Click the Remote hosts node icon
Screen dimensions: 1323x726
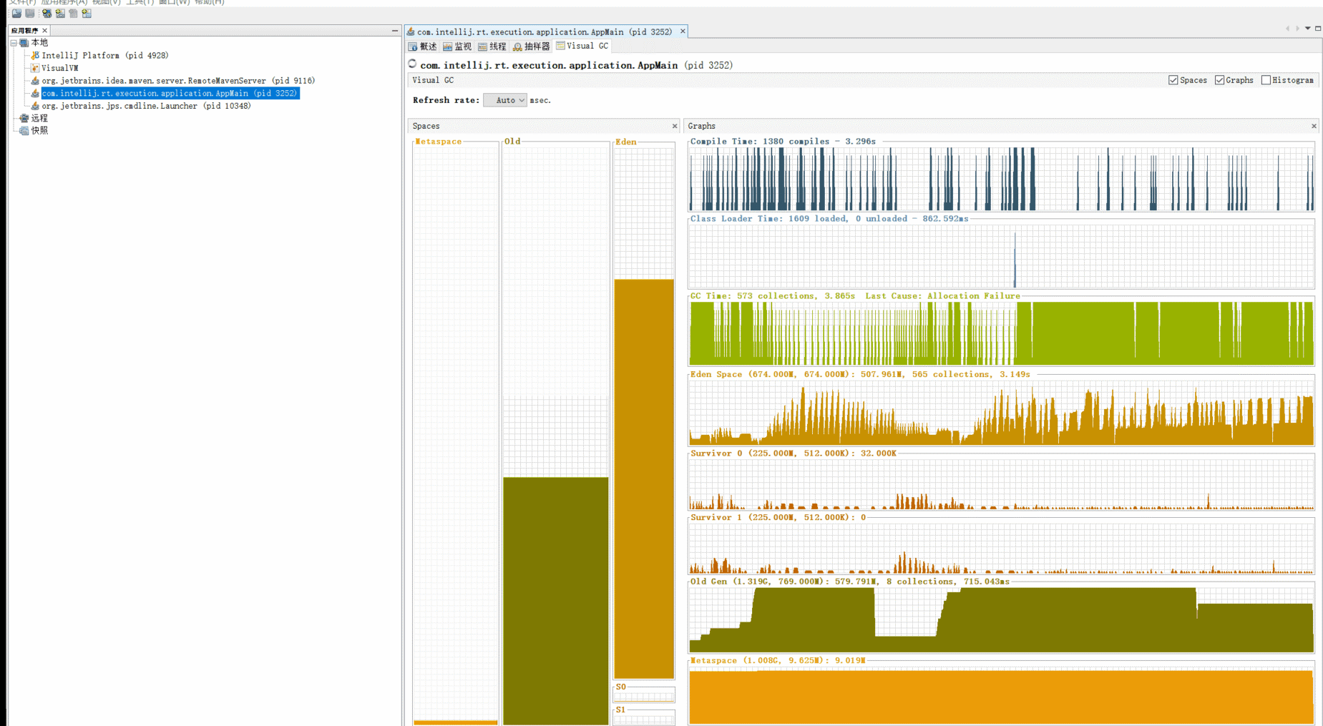click(24, 118)
